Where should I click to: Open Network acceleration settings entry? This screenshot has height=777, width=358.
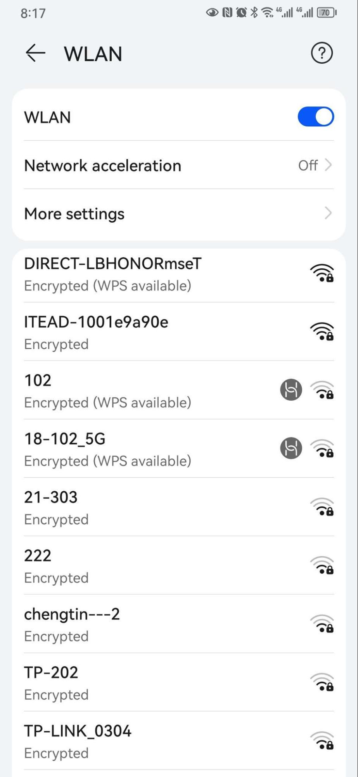pyautogui.click(x=103, y=166)
